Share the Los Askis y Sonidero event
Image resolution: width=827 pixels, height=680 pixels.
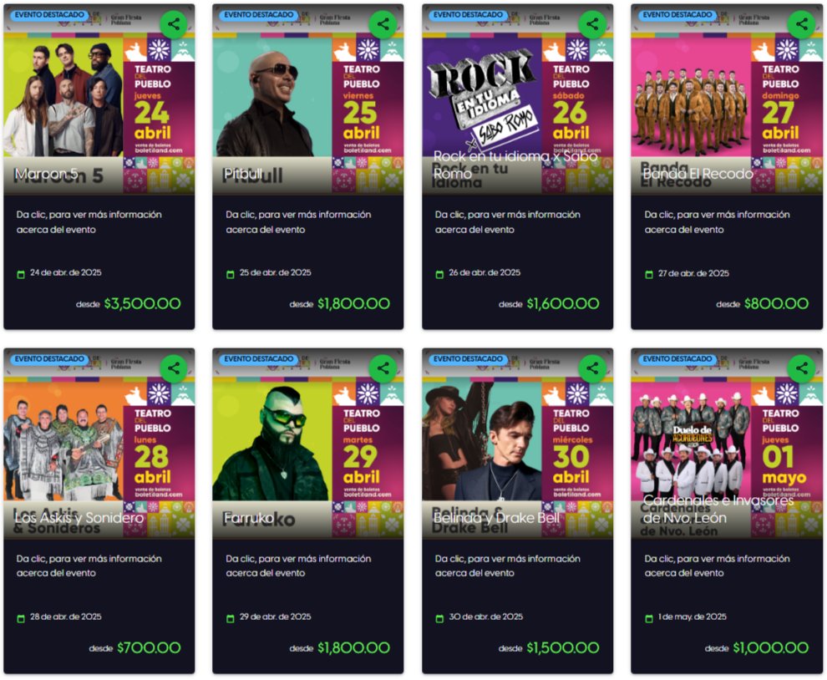point(174,368)
